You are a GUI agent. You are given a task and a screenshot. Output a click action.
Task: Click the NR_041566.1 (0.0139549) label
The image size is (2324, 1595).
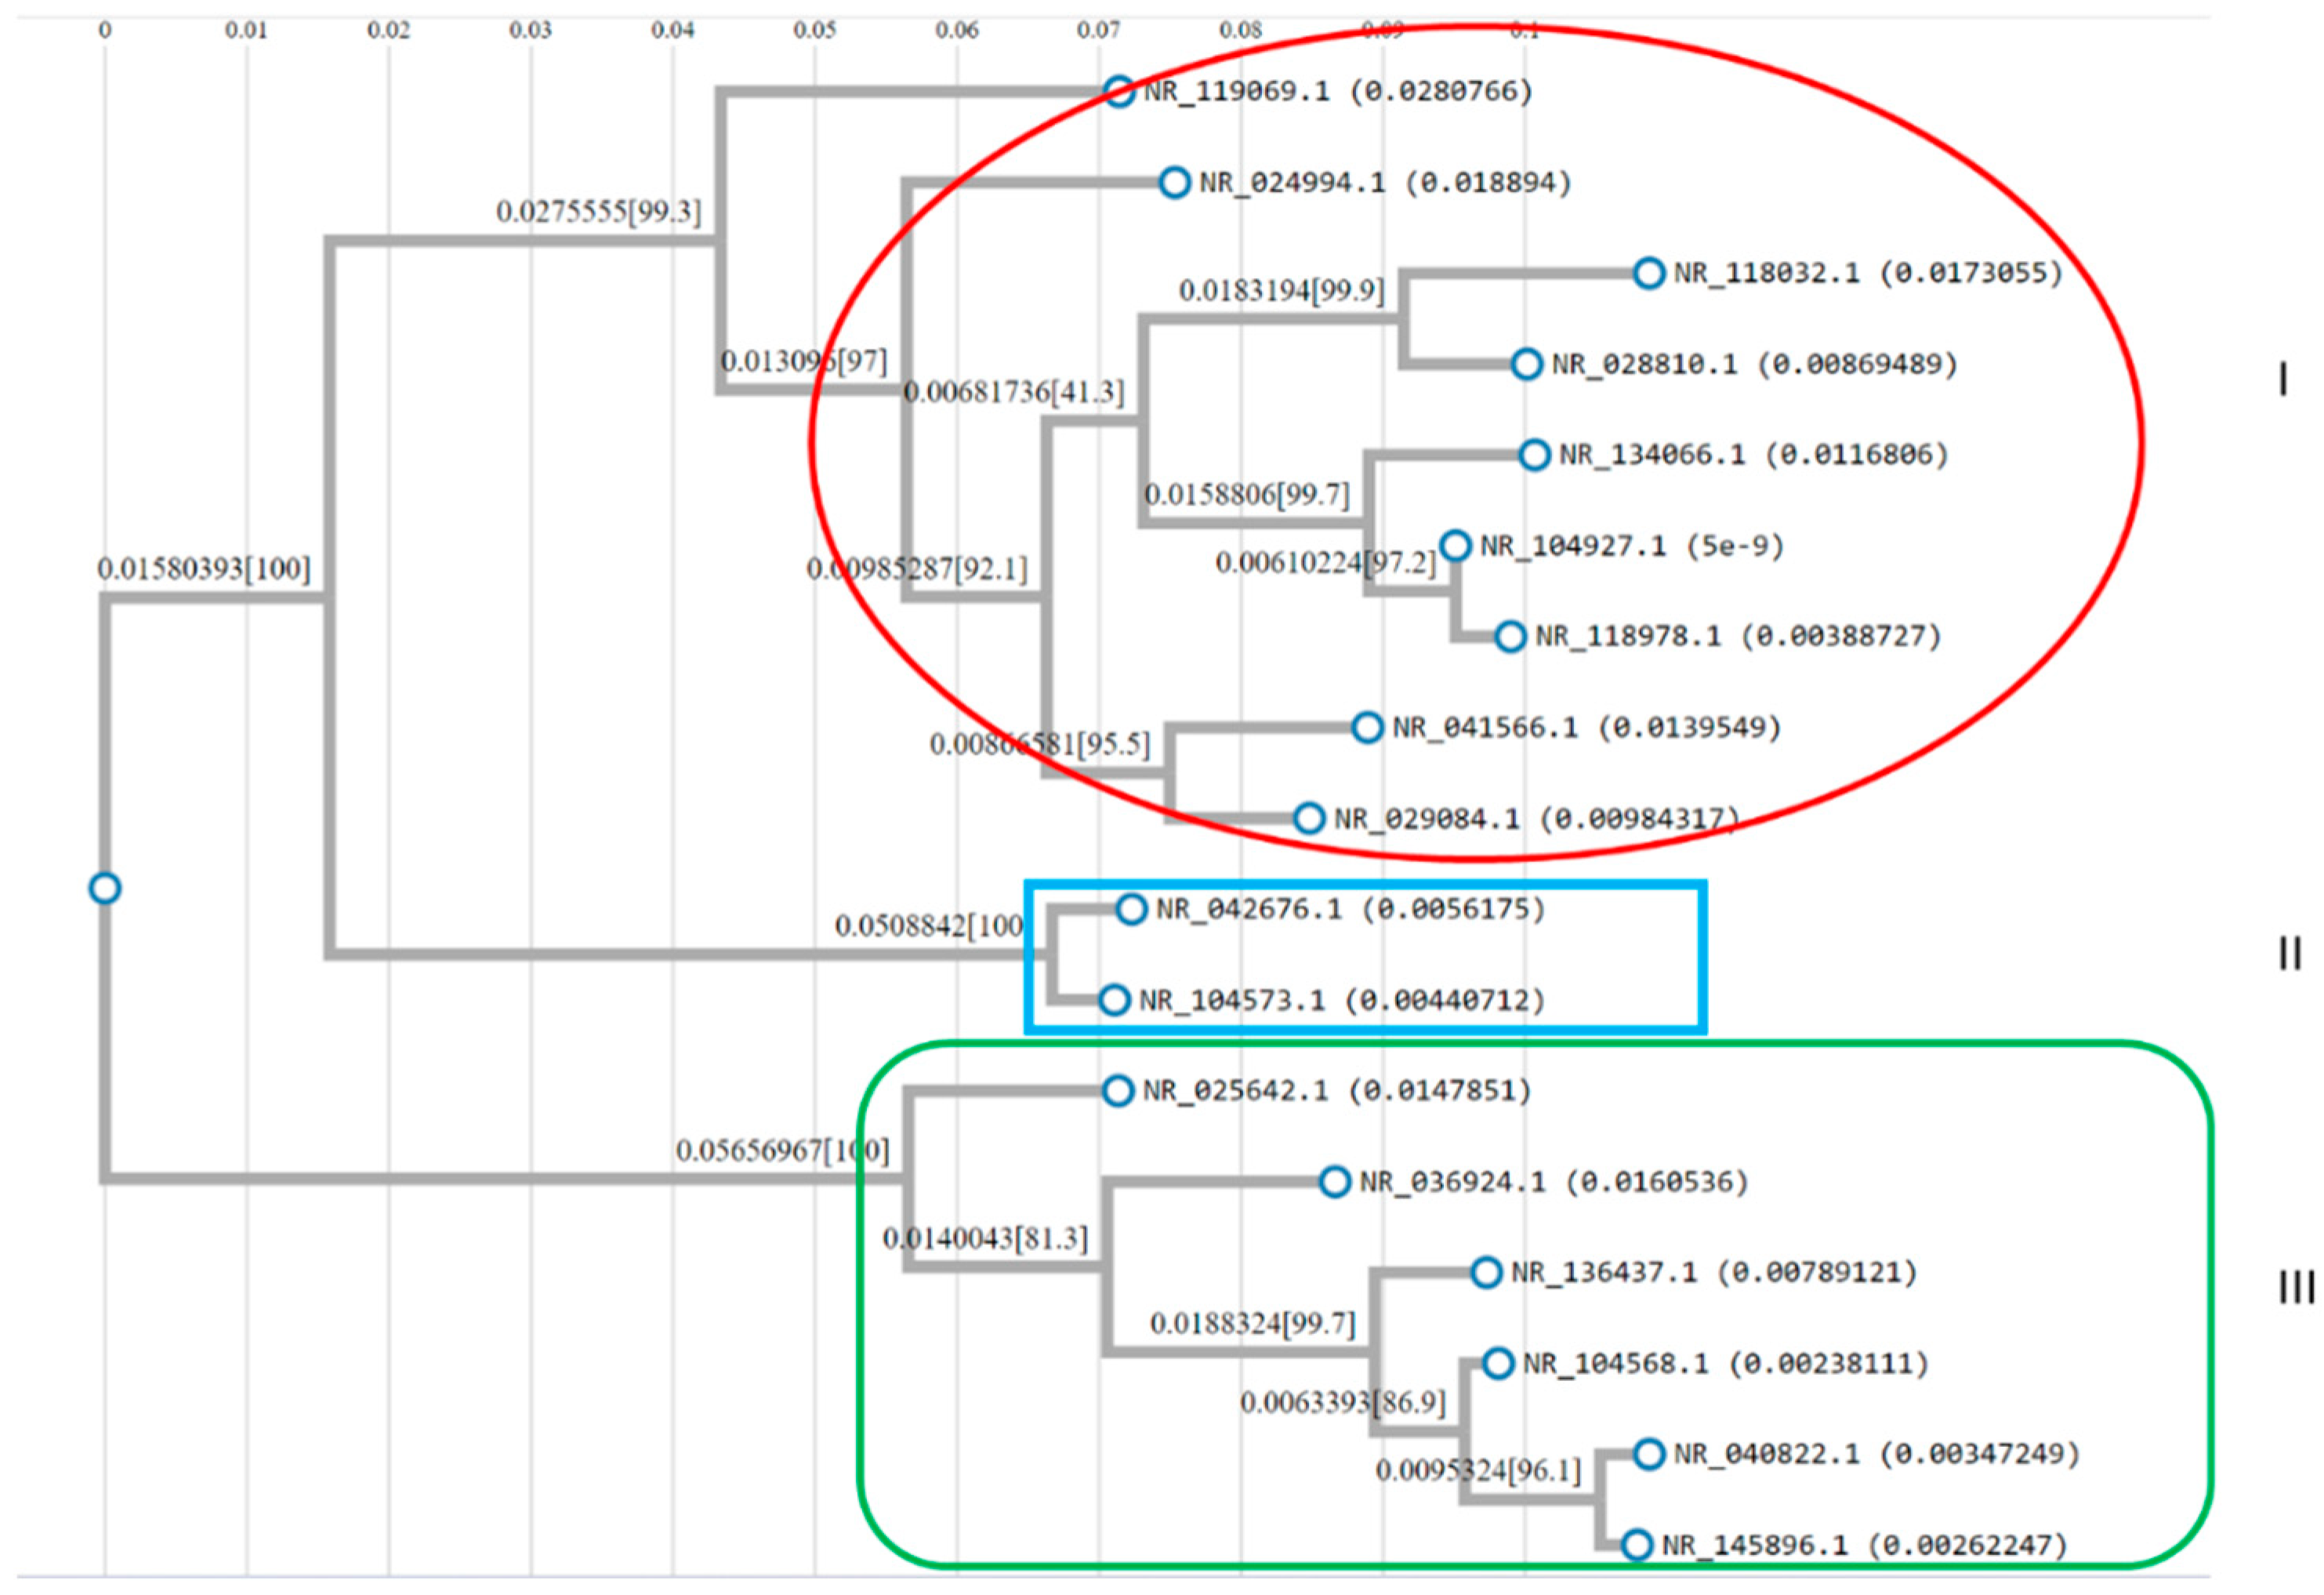pyautogui.click(x=1587, y=727)
